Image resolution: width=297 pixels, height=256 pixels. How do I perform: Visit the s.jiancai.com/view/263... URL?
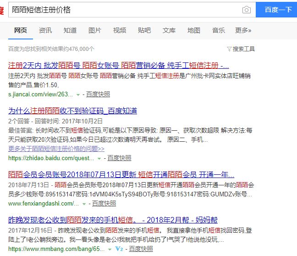[x=40, y=94]
